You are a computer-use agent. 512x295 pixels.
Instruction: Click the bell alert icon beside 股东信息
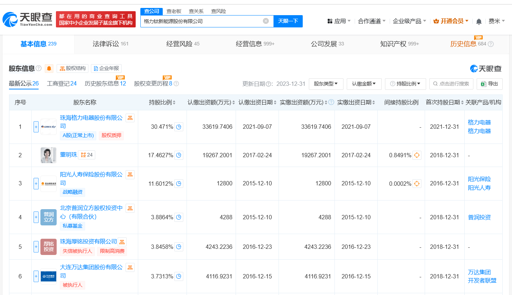pos(49,69)
